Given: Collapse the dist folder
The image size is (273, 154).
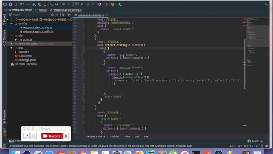Looking at the screenshot, I should [x=12, y=36].
